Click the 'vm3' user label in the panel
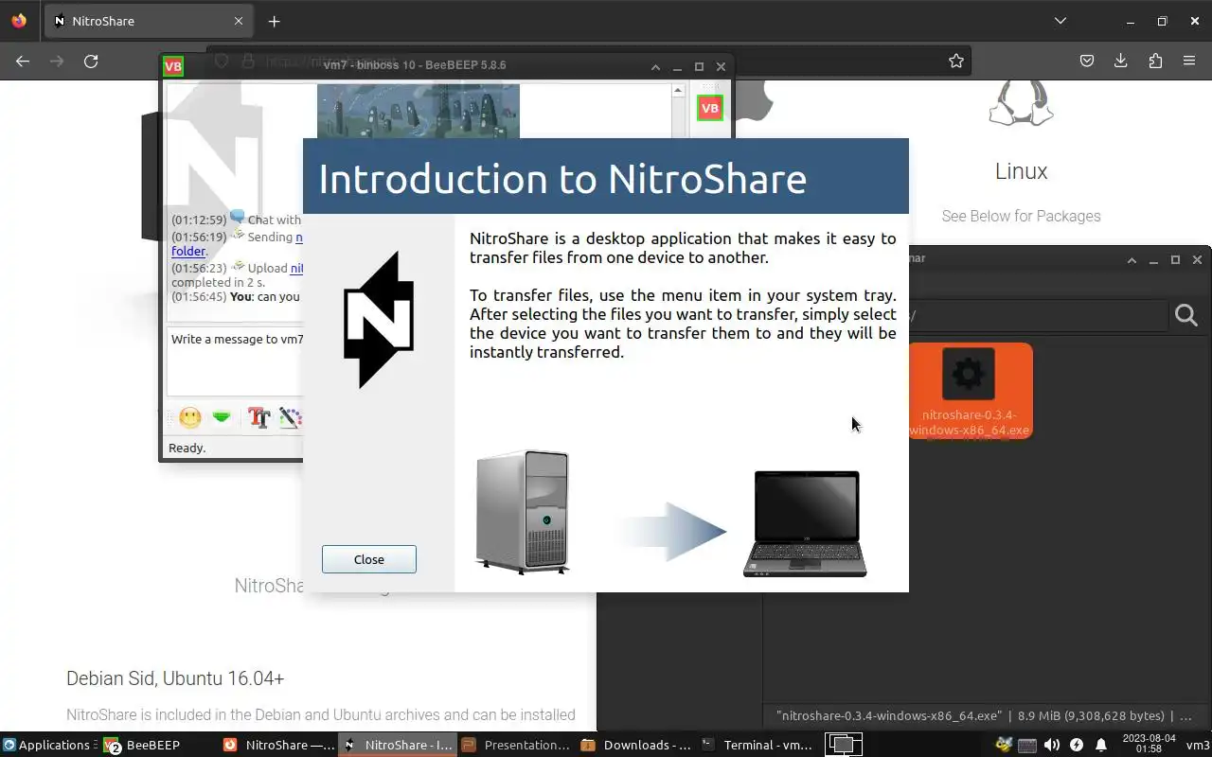 tap(1198, 745)
